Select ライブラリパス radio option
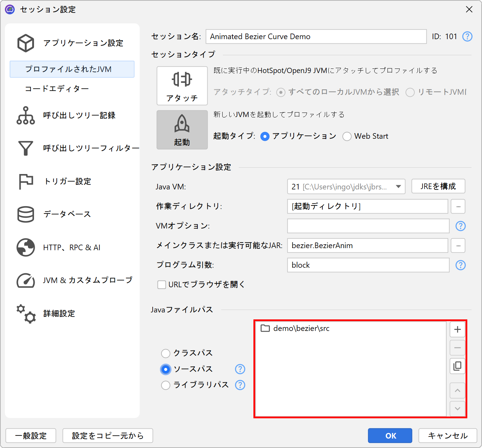Viewport: 482px width, 448px height. coord(166,385)
